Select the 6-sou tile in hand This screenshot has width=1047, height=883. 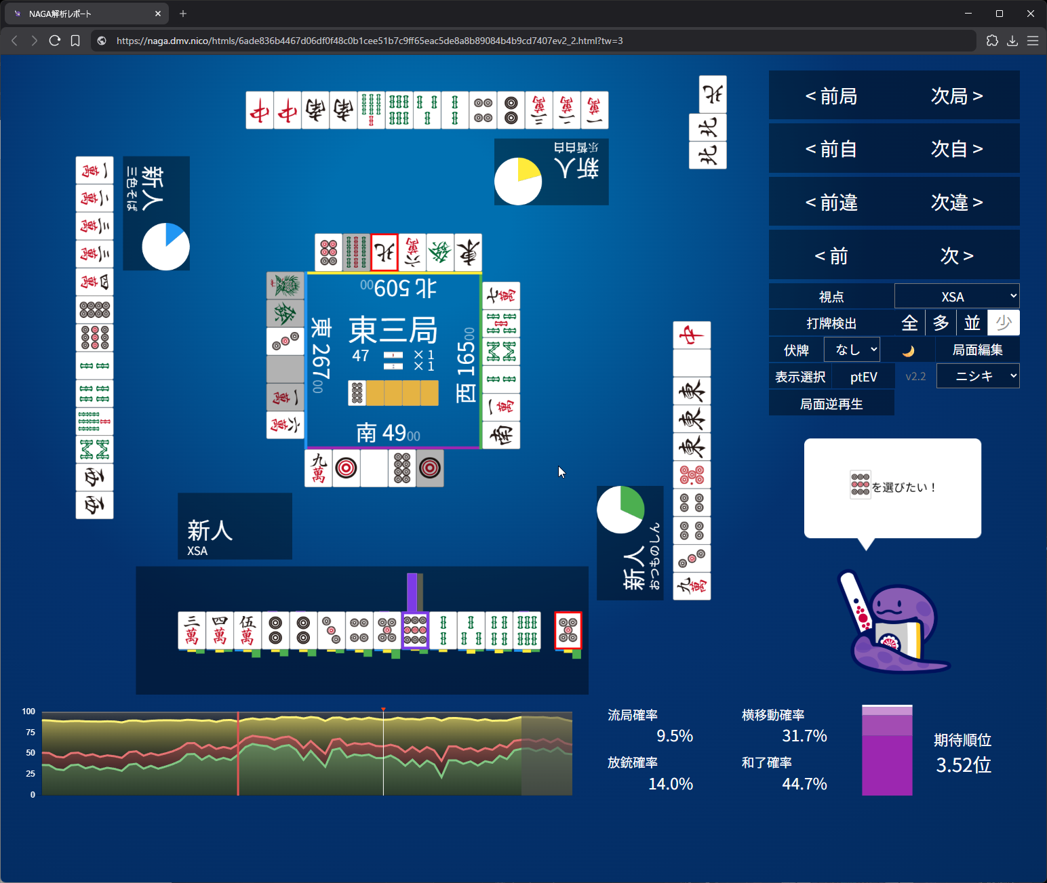point(526,630)
